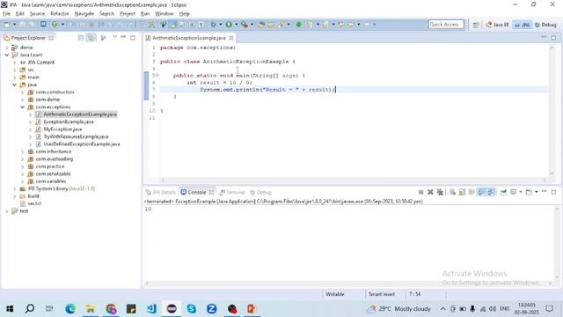Minimize the Console panel
The image size is (563, 317).
(544, 192)
